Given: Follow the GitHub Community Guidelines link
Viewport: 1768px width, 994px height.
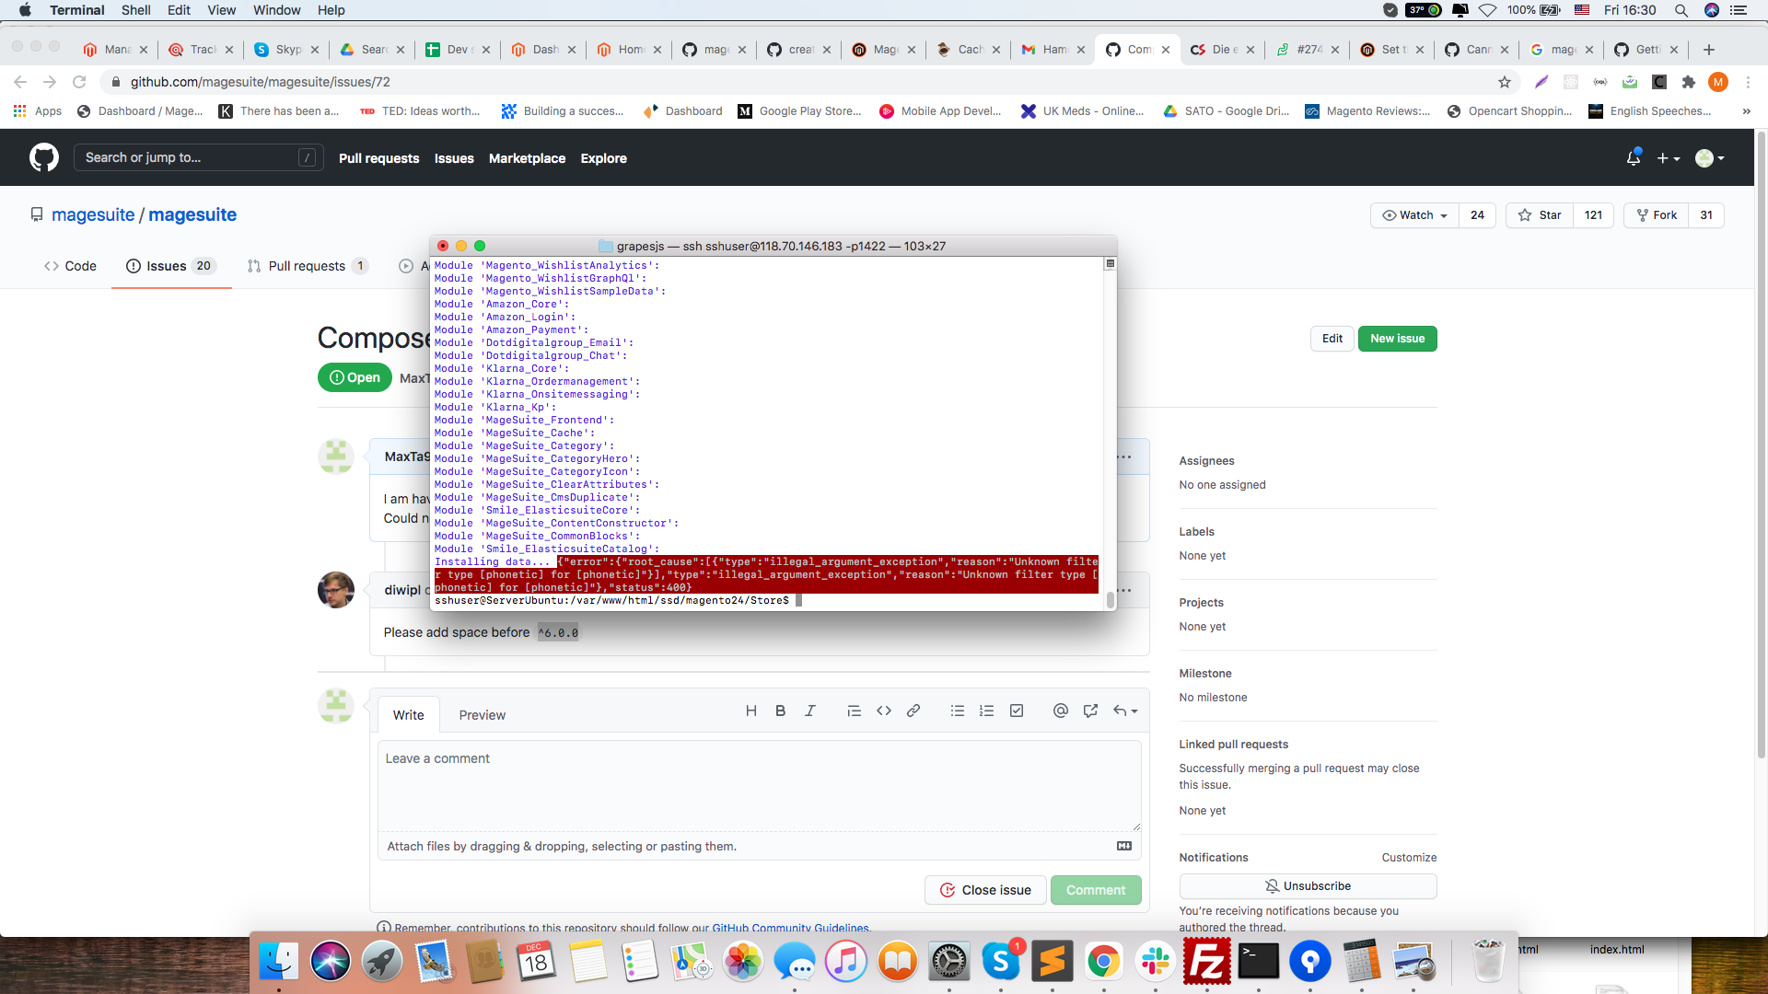Looking at the screenshot, I should point(790,928).
